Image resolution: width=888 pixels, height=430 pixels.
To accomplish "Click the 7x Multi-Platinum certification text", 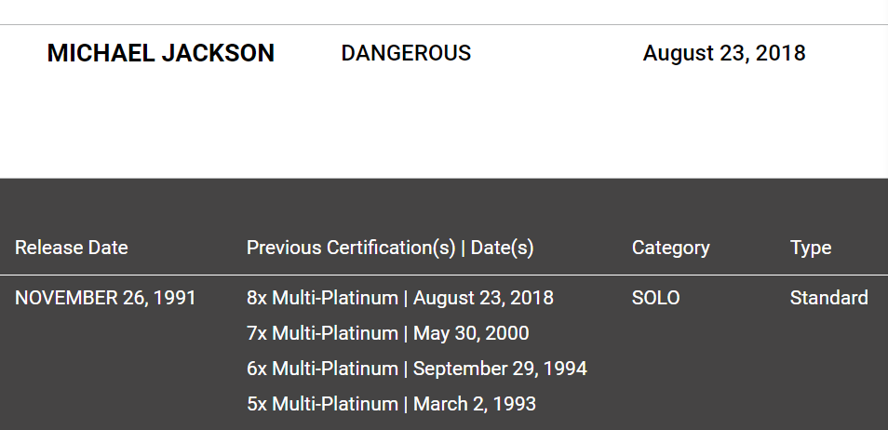I will [x=322, y=333].
